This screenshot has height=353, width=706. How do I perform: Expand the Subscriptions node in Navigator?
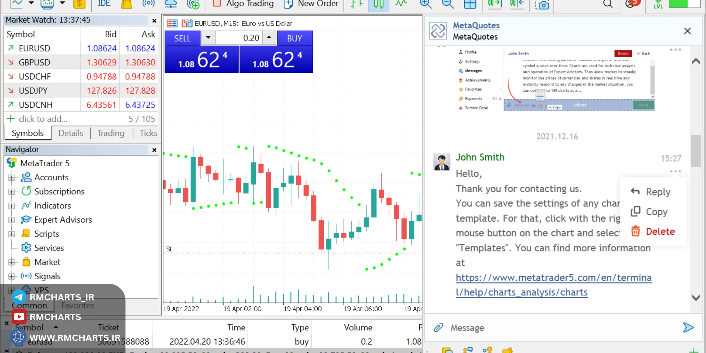pos(12,192)
